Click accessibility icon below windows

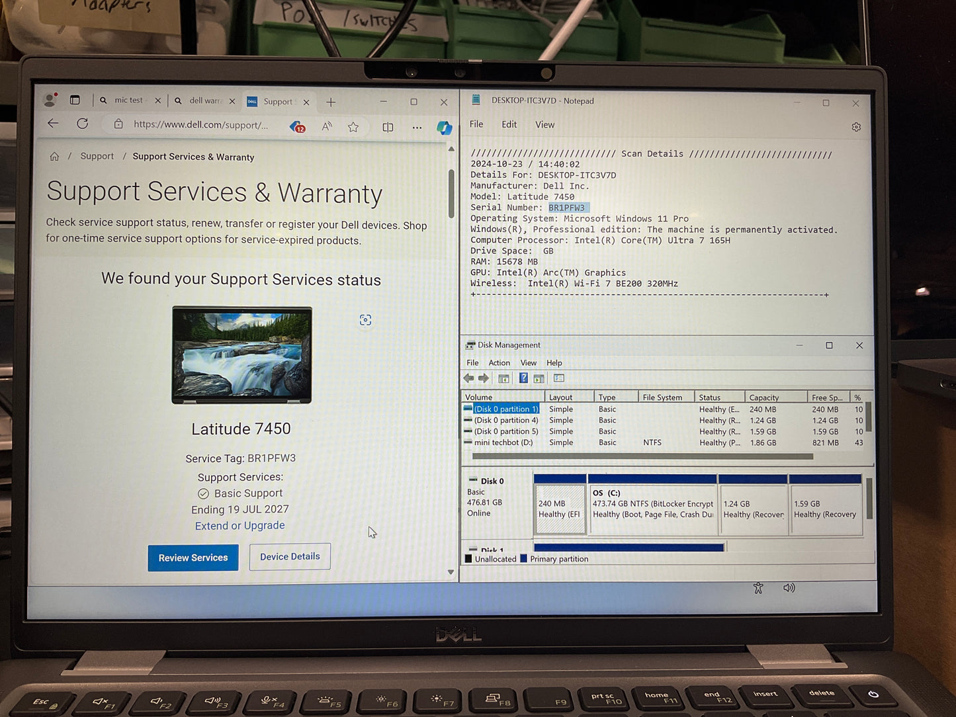pos(758,587)
